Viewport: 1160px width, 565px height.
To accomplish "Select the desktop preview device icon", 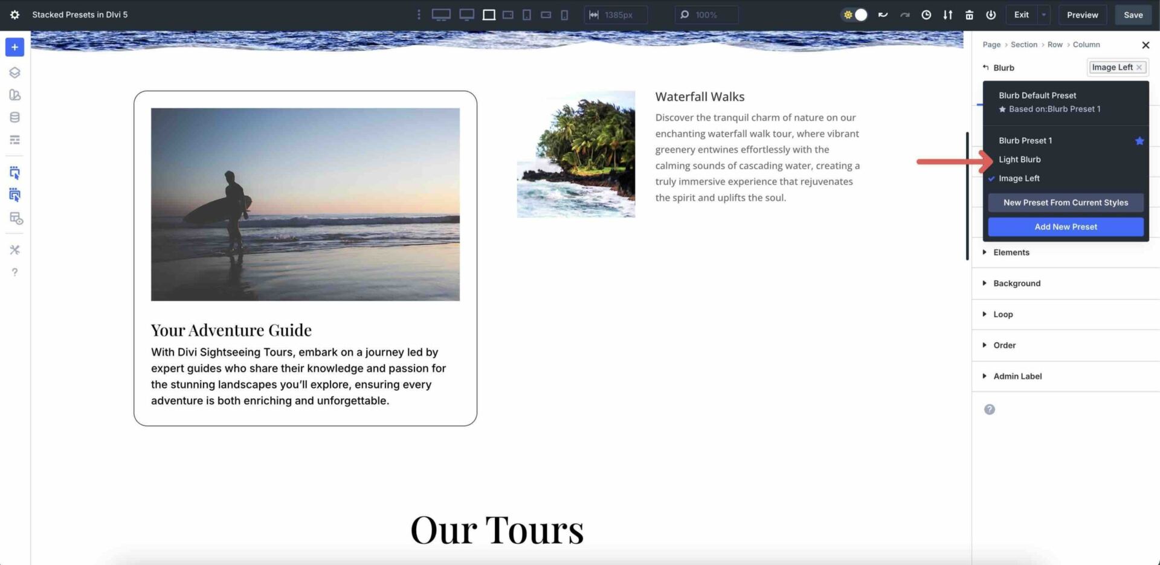I will pyautogui.click(x=441, y=15).
